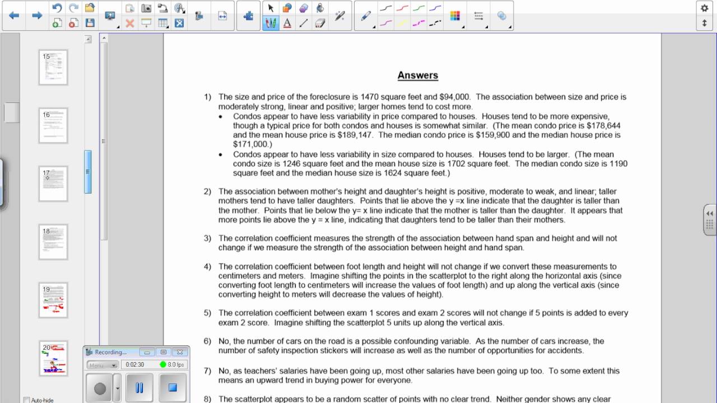Open the recorder Menu dropdown
This screenshot has height=403, width=717.
pyautogui.click(x=102, y=365)
